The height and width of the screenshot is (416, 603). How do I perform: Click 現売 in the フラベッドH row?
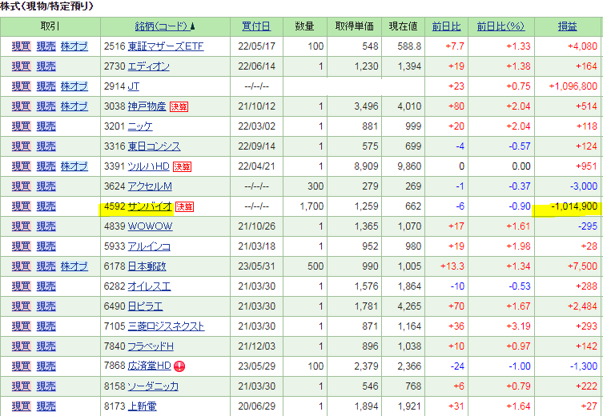click(x=46, y=346)
